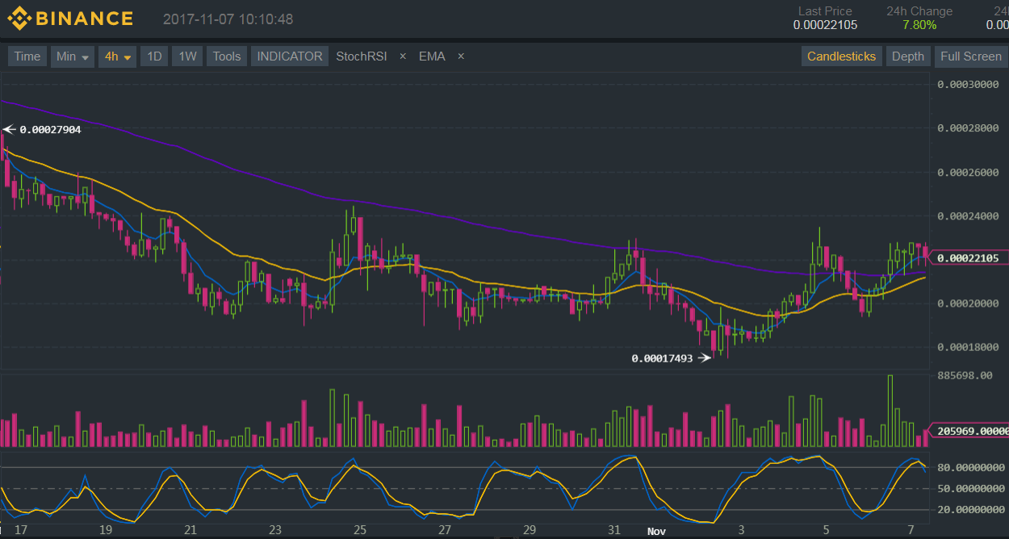Open the chart in Full Screen
Viewport: 1009px width, 539px height.
pos(971,56)
